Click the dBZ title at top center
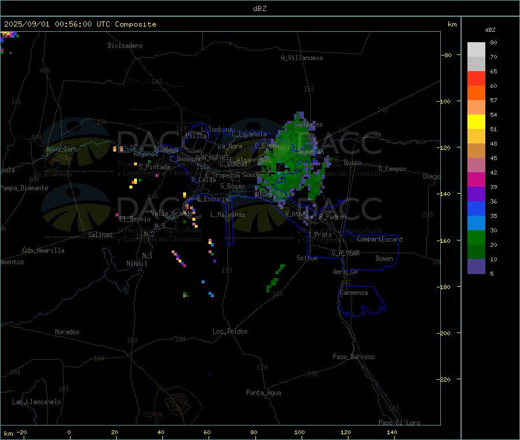The height and width of the screenshot is (440, 520). 259,9
